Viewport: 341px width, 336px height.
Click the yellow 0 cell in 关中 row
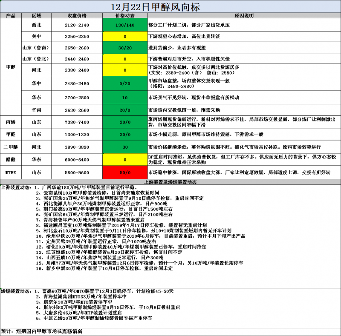[125, 36]
